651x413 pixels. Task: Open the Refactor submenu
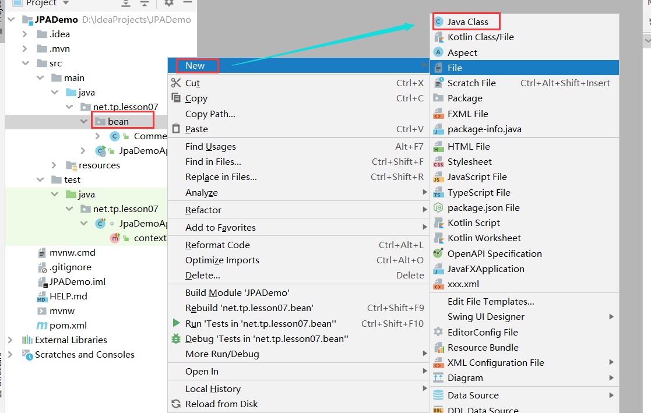point(298,210)
